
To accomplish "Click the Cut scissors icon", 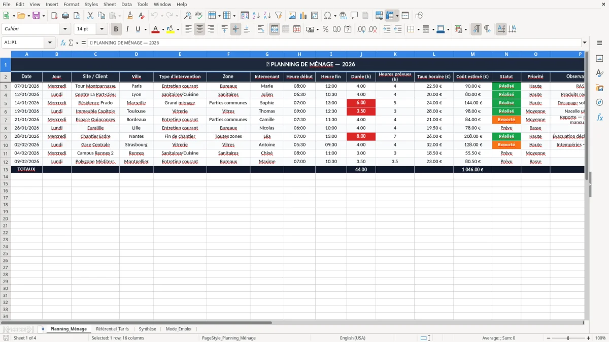I will pos(90,16).
